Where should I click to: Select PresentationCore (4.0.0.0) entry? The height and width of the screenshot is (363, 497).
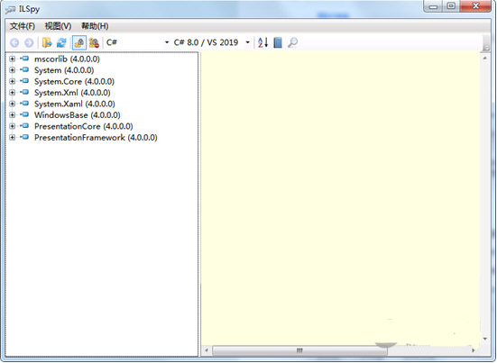coord(83,126)
